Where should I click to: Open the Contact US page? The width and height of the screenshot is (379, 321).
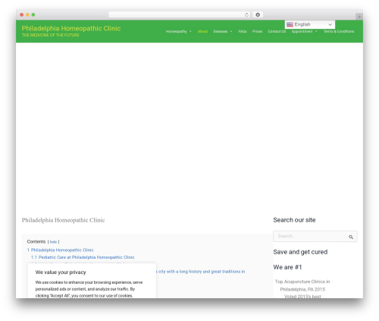pos(277,32)
